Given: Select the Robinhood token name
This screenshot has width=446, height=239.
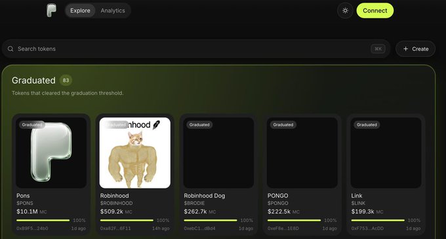Looking at the screenshot, I should (x=114, y=196).
